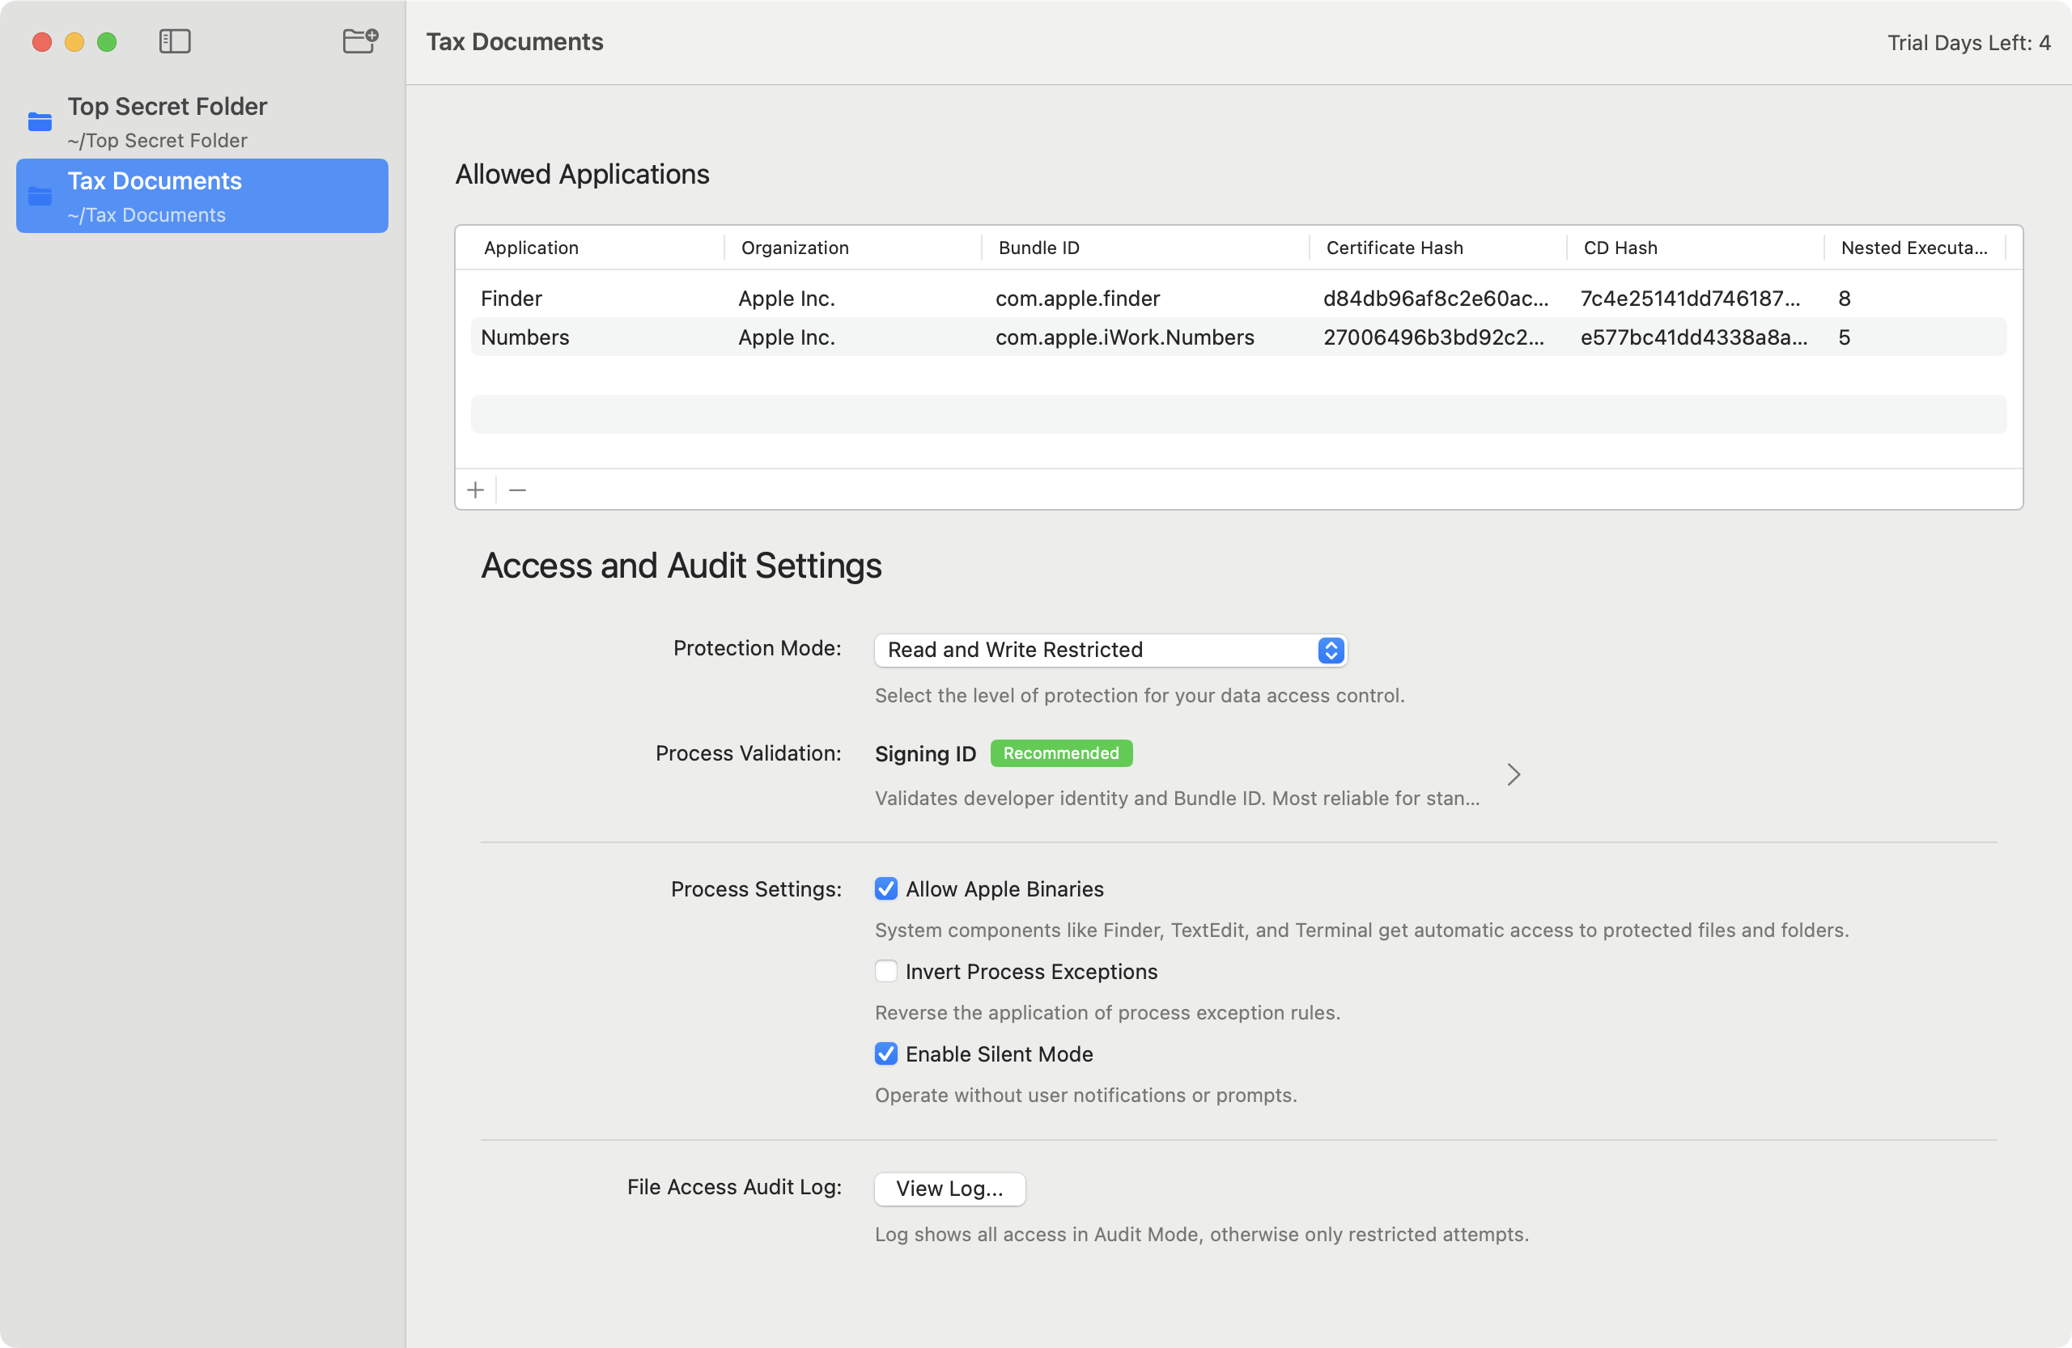
Task: Click the green Recommended badge
Action: (1061, 752)
